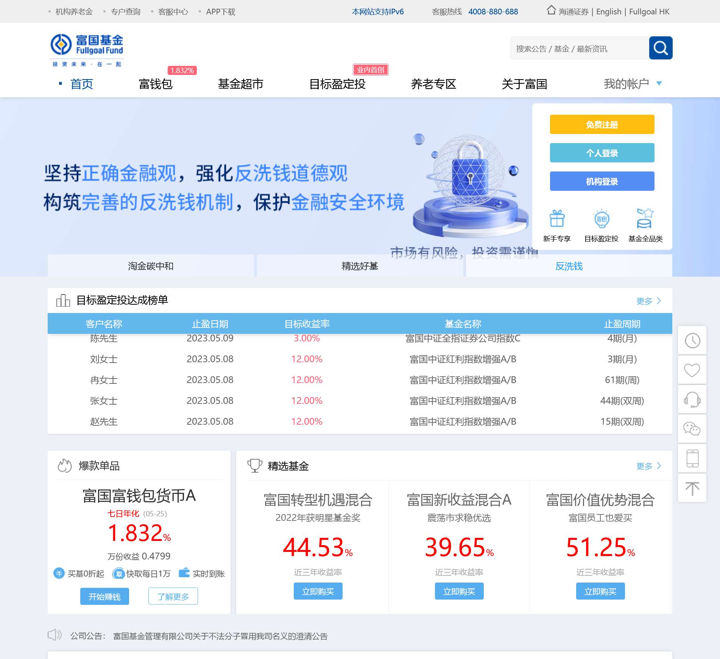Click the 61期(周) cell
Screen dimensions: 720x659
coord(622,380)
